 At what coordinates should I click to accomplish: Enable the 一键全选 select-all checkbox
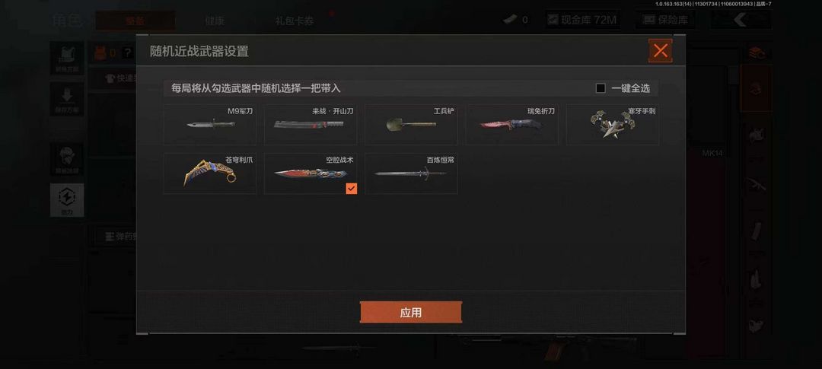(x=601, y=88)
